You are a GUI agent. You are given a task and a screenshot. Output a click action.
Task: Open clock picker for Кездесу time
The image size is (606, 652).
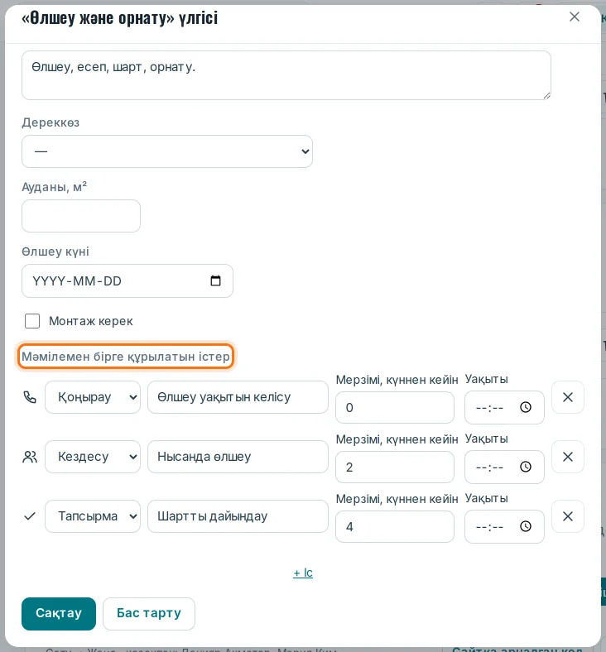[526, 467]
